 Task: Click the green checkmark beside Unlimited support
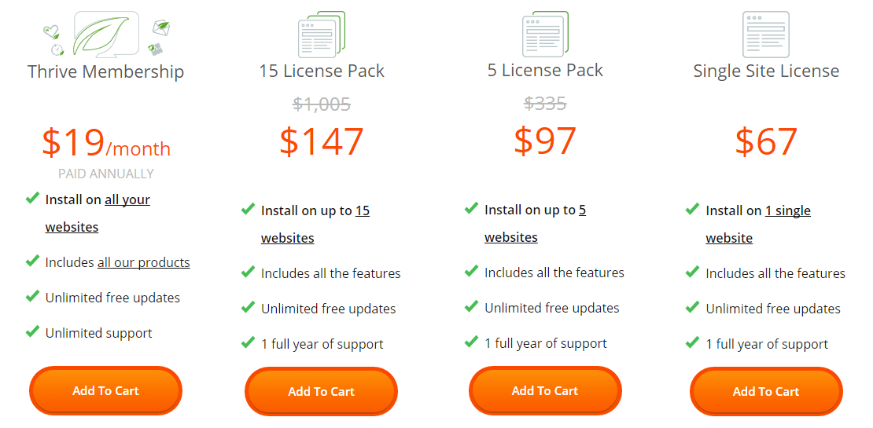click(x=32, y=332)
